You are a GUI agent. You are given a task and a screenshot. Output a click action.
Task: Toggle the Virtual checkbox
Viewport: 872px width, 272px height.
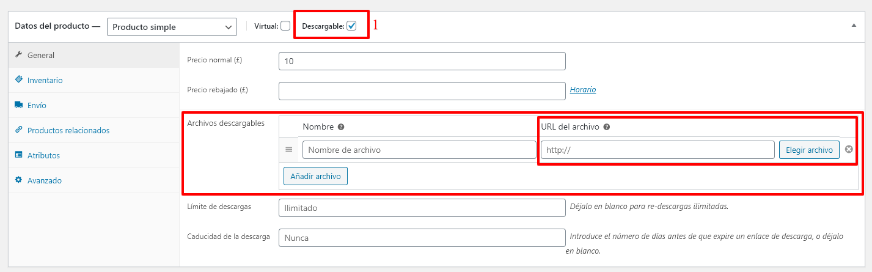point(285,26)
